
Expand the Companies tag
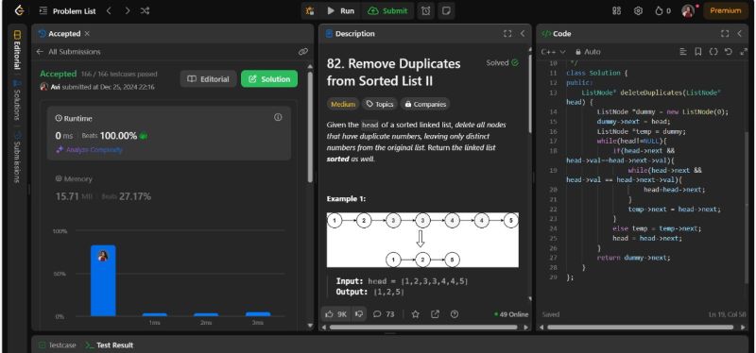(x=424, y=104)
